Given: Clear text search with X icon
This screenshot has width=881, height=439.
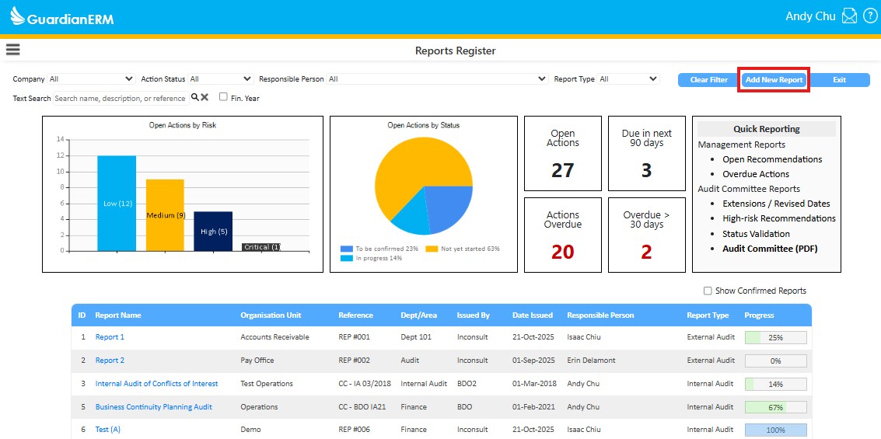Looking at the screenshot, I should pos(205,98).
